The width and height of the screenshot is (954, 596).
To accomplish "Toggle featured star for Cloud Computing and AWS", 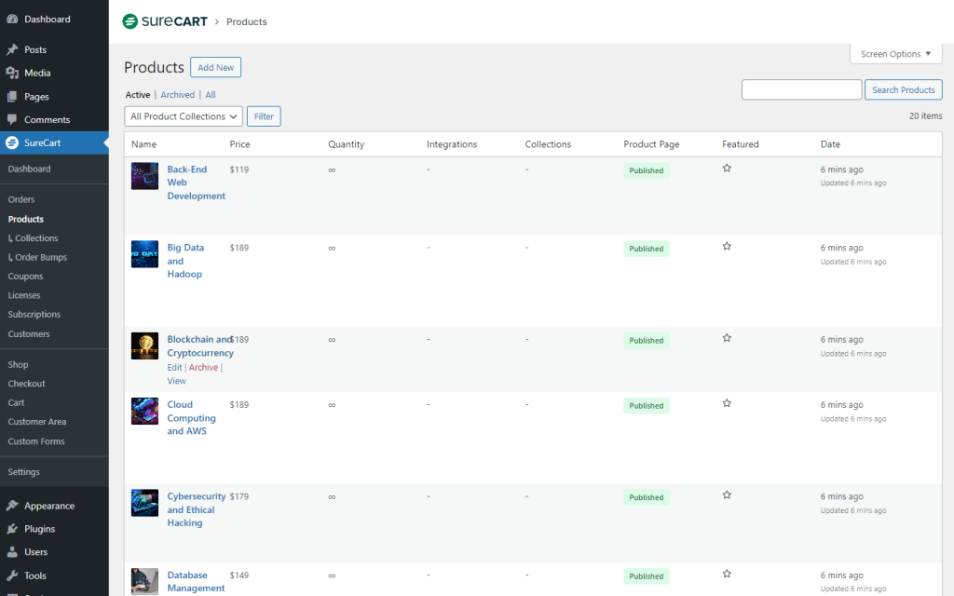I will (x=727, y=404).
